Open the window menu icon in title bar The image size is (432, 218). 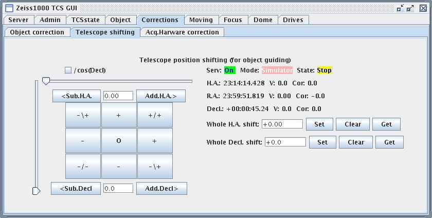tap(9, 8)
